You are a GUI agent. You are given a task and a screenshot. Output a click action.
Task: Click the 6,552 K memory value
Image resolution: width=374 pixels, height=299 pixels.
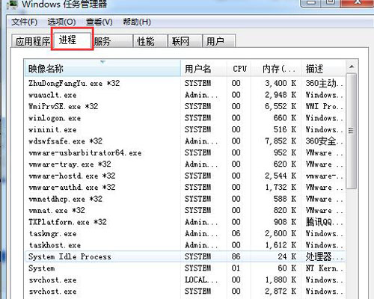point(280,106)
